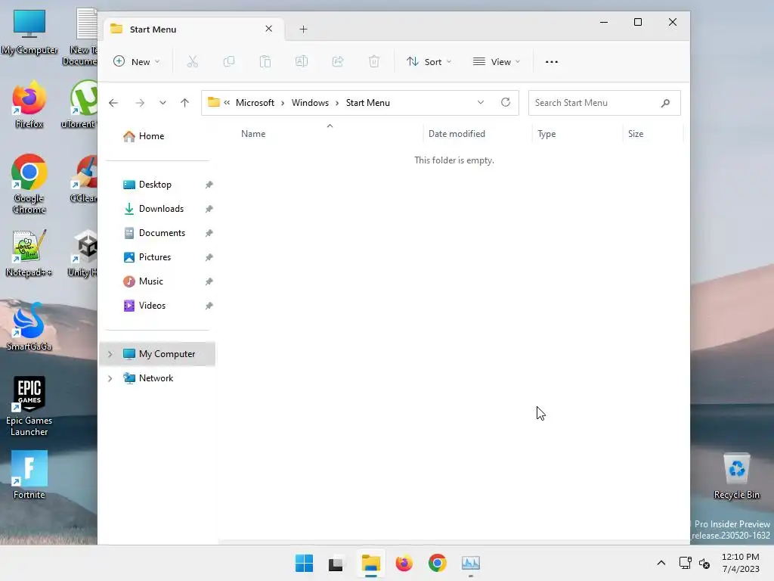Select Epic Games Launcher desktop shortcut
This screenshot has width=774, height=581.
[x=29, y=406]
